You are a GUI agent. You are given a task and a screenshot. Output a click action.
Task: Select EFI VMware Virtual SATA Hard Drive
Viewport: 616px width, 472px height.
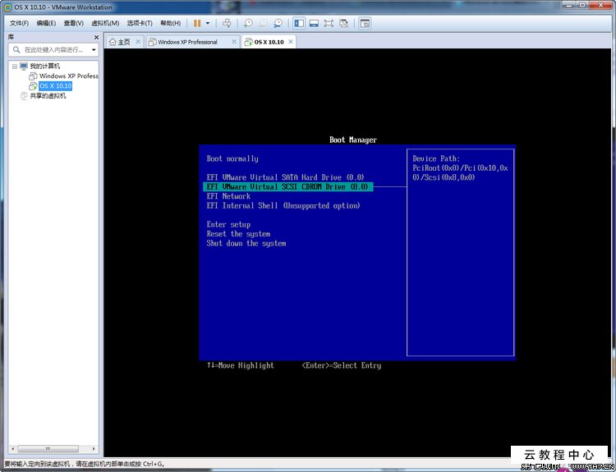click(285, 177)
